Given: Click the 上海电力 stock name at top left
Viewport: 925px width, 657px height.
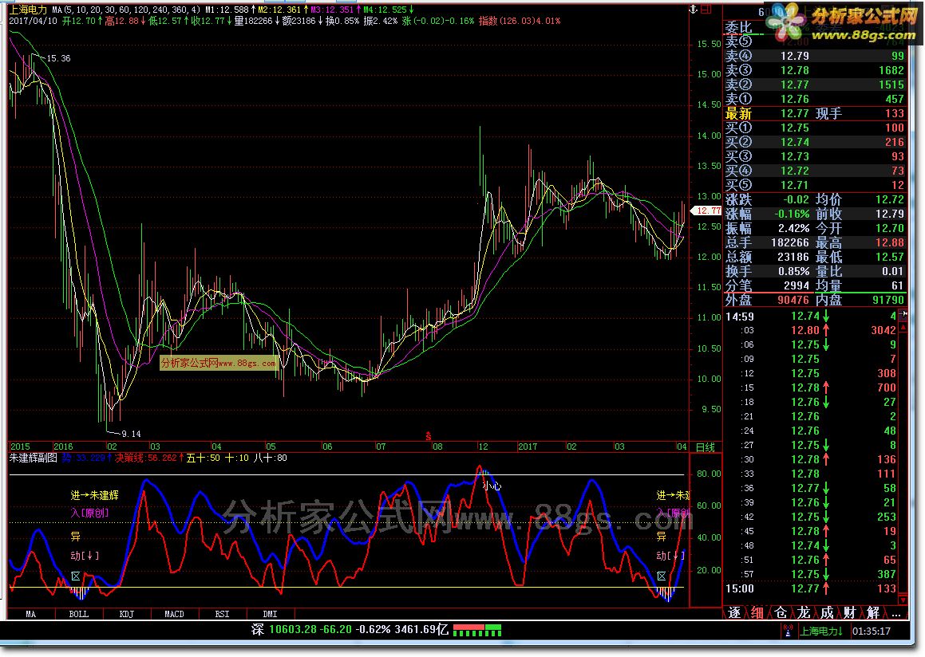Looking at the screenshot, I should point(28,10).
